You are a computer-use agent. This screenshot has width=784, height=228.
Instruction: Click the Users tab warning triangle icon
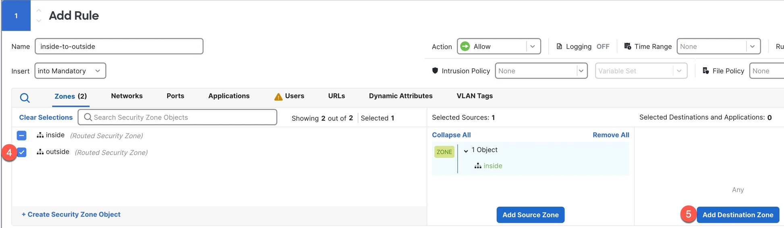click(x=278, y=97)
